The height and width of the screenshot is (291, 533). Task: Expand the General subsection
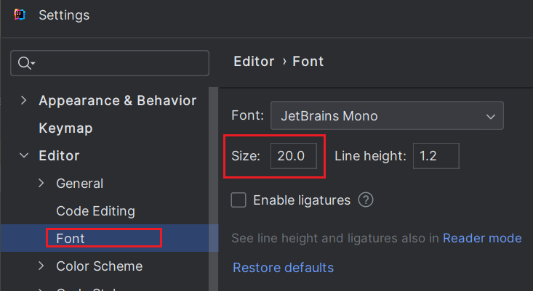41,184
